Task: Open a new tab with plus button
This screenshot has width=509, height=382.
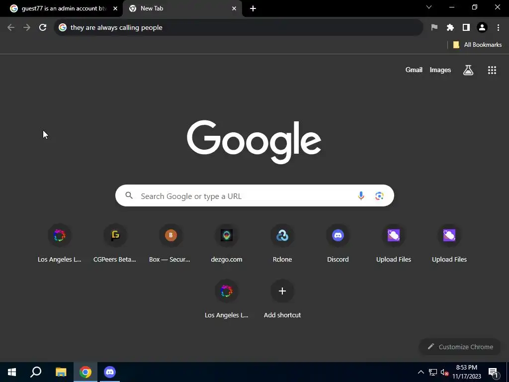Action: pos(253,8)
